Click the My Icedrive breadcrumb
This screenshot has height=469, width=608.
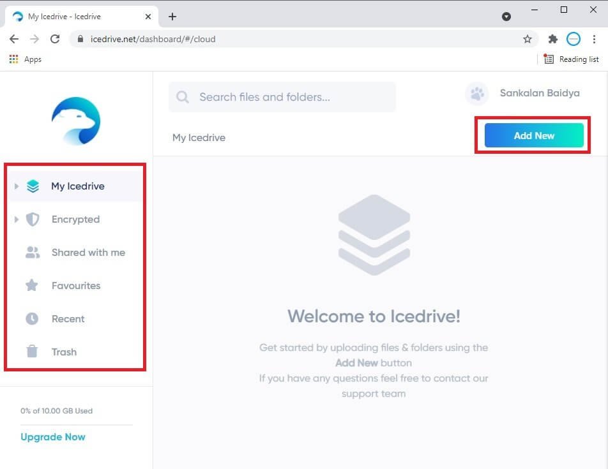click(199, 138)
